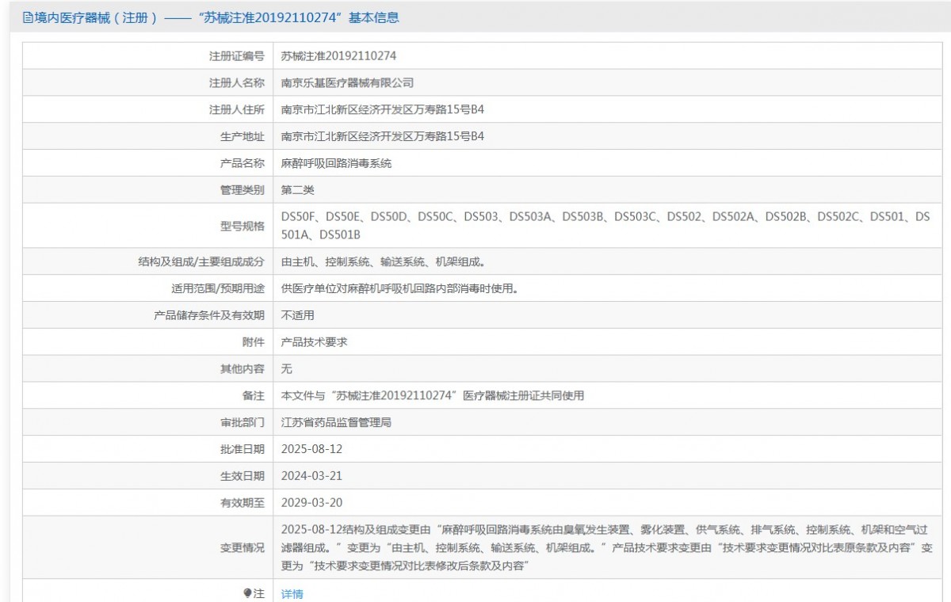Click the effective date 2024-03-21
The width and height of the screenshot is (951, 602).
pos(311,476)
